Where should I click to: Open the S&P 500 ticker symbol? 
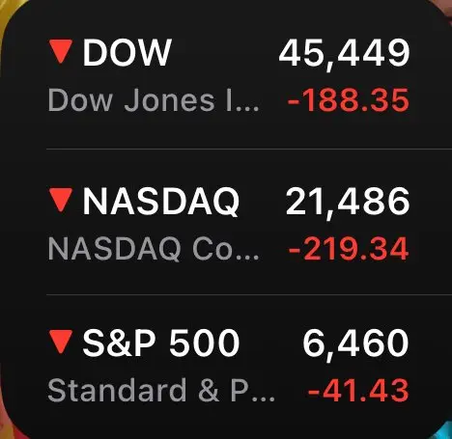coord(160,343)
